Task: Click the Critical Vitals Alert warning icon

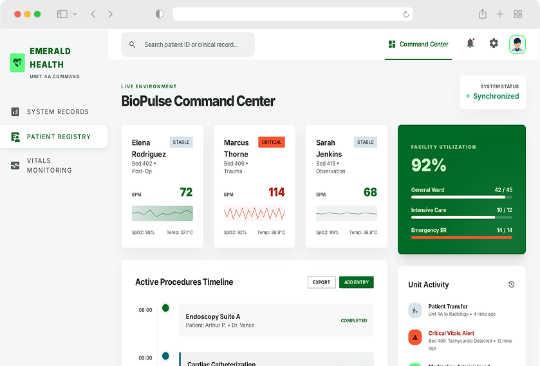Action: [x=415, y=337]
